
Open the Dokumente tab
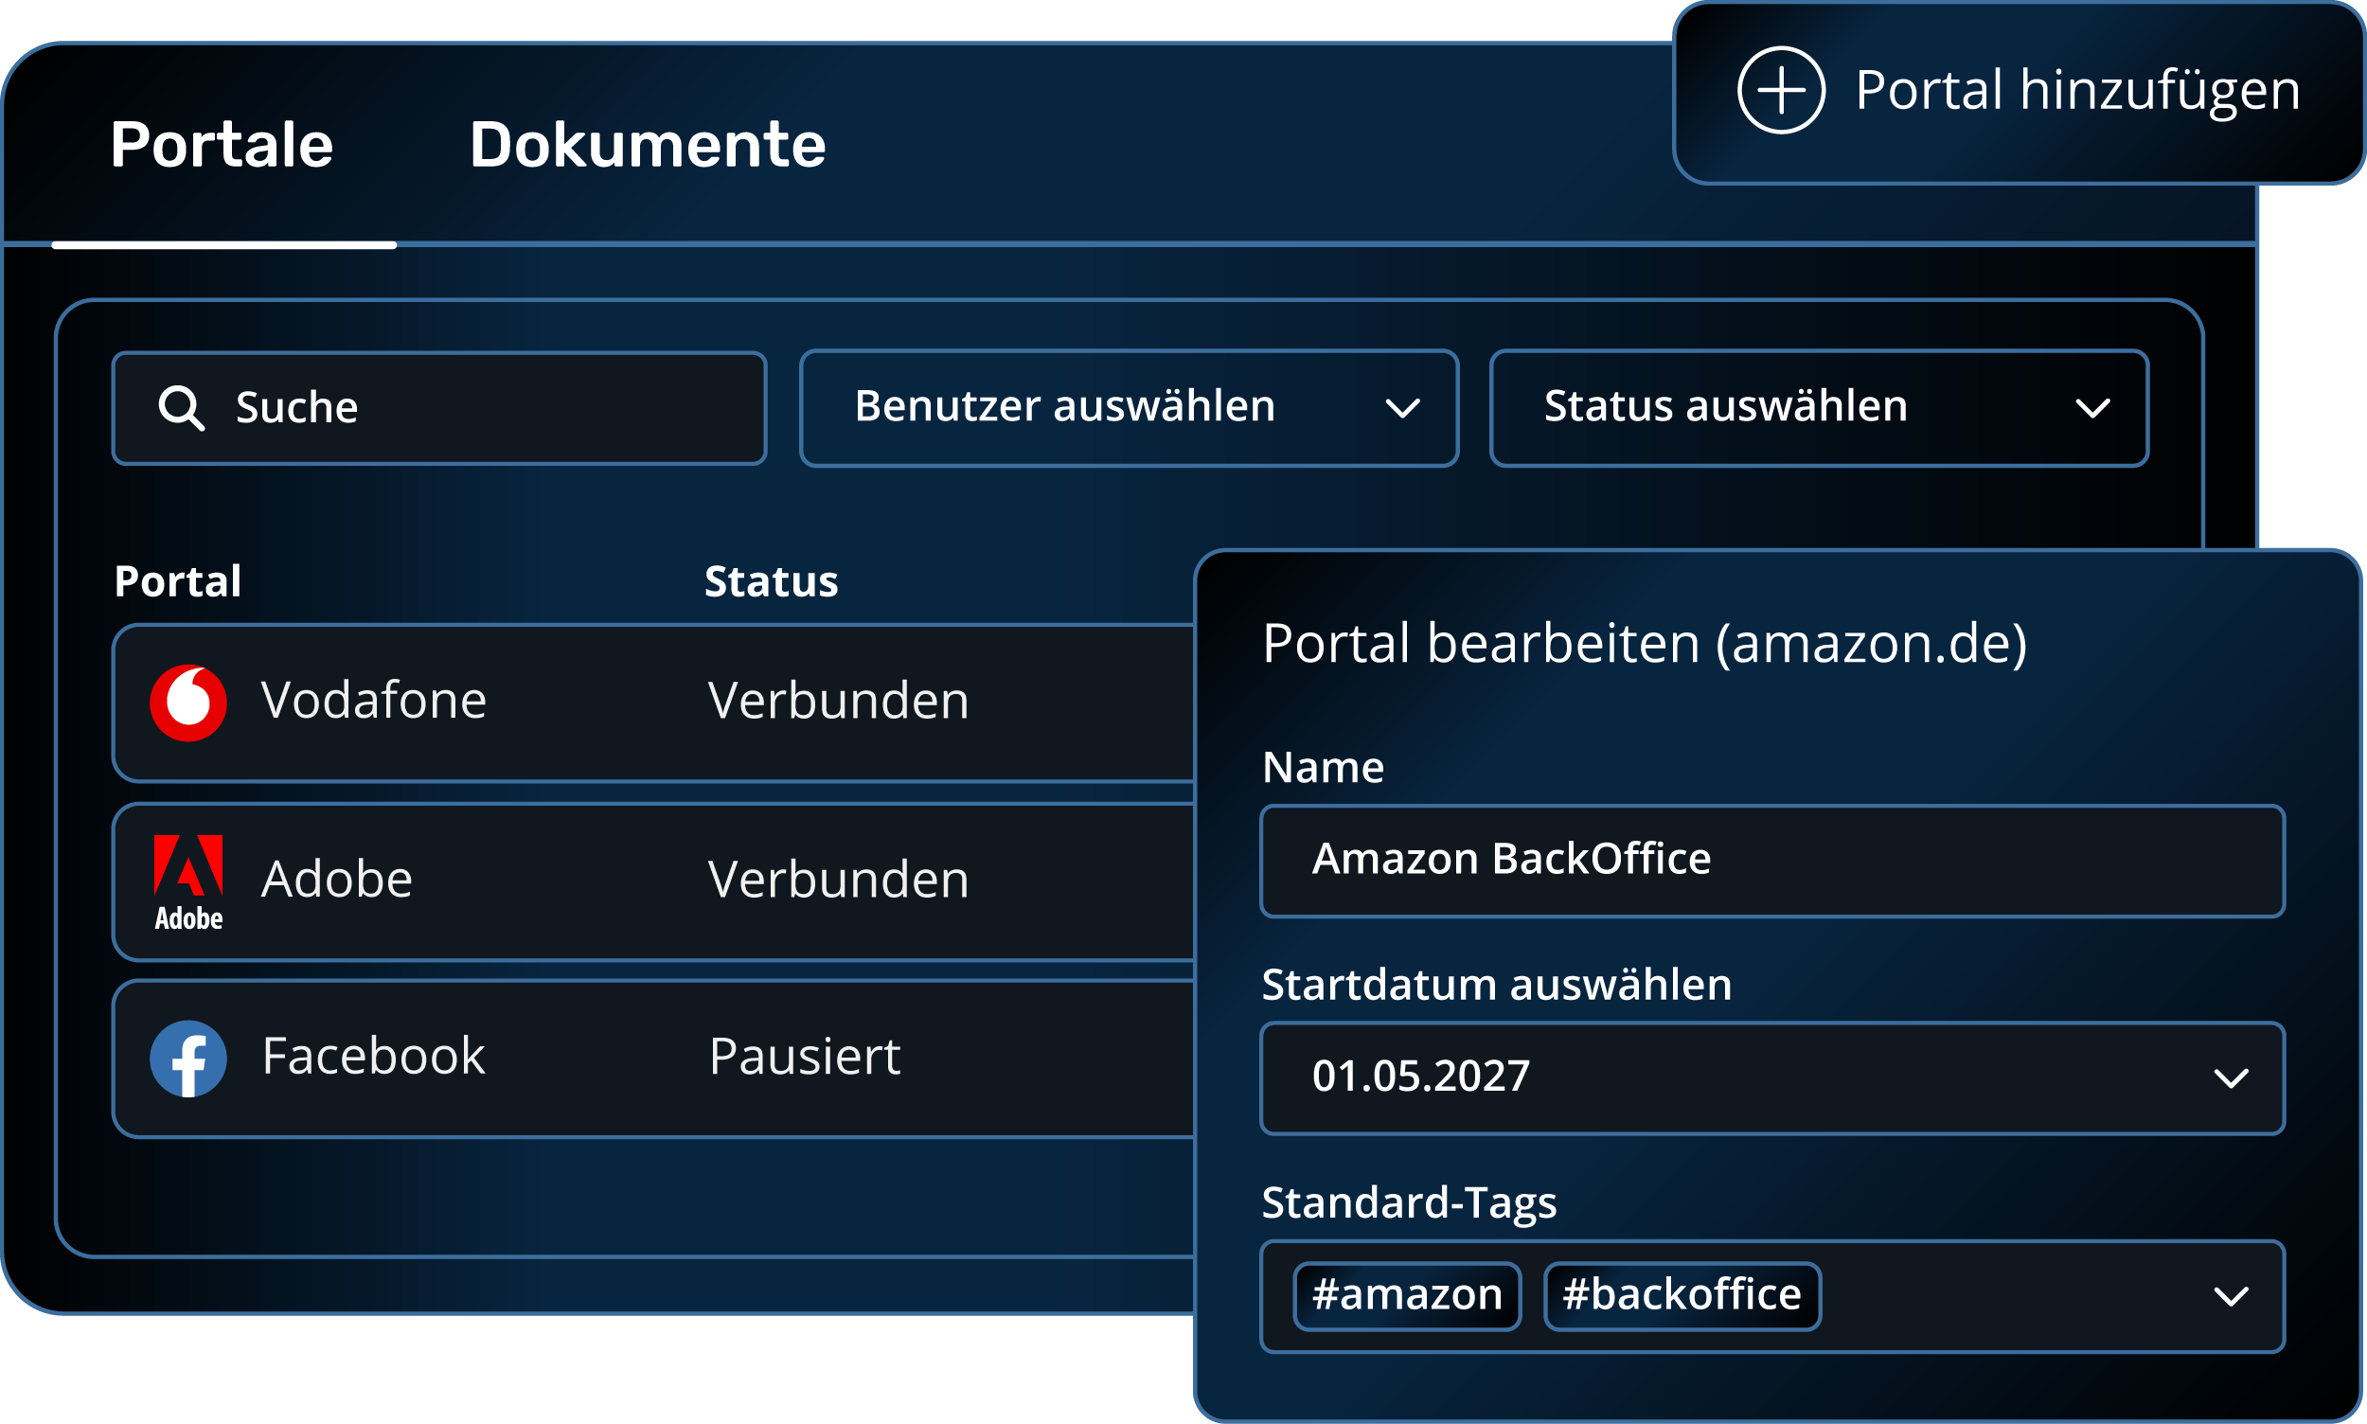648,145
